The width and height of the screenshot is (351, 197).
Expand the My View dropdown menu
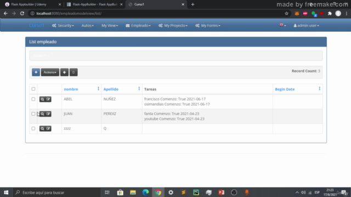(x=110, y=26)
